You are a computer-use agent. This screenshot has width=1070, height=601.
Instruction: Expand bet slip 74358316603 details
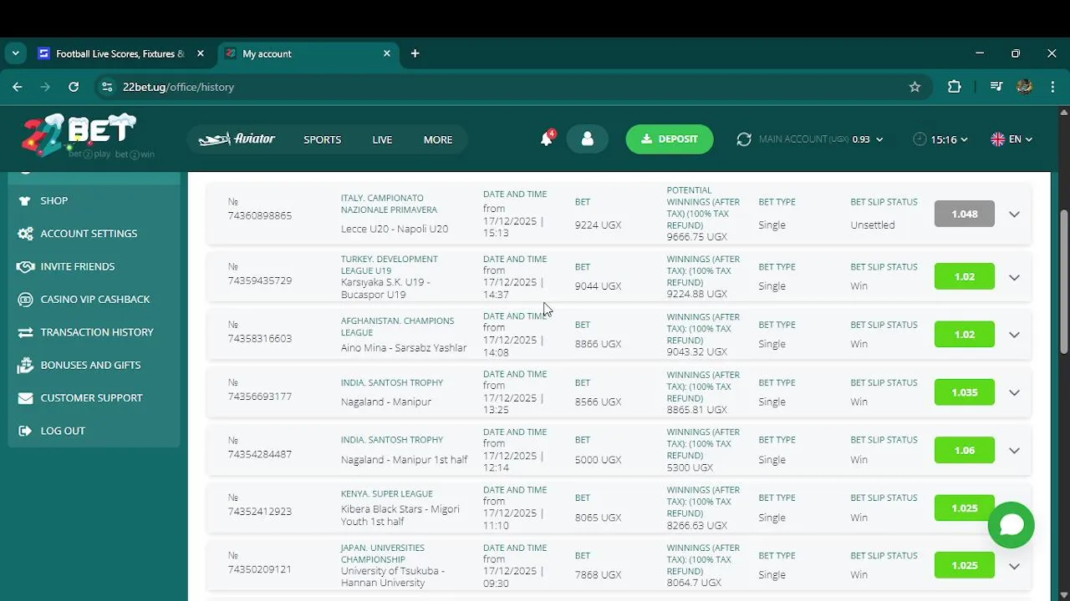pos(1014,335)
